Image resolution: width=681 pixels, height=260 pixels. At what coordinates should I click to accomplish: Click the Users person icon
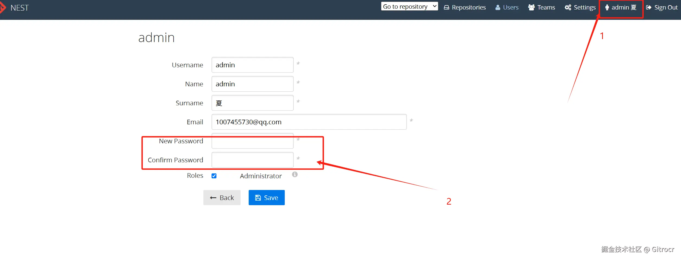(498, 8)
